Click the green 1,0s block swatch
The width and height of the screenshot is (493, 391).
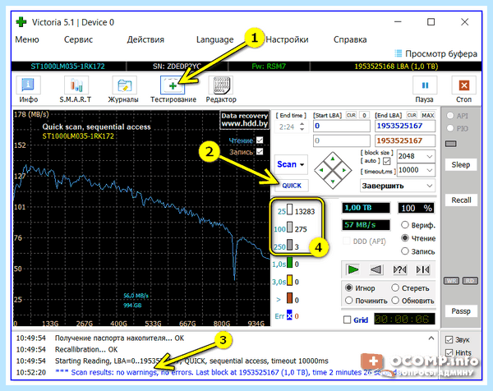tap(289, 263)
